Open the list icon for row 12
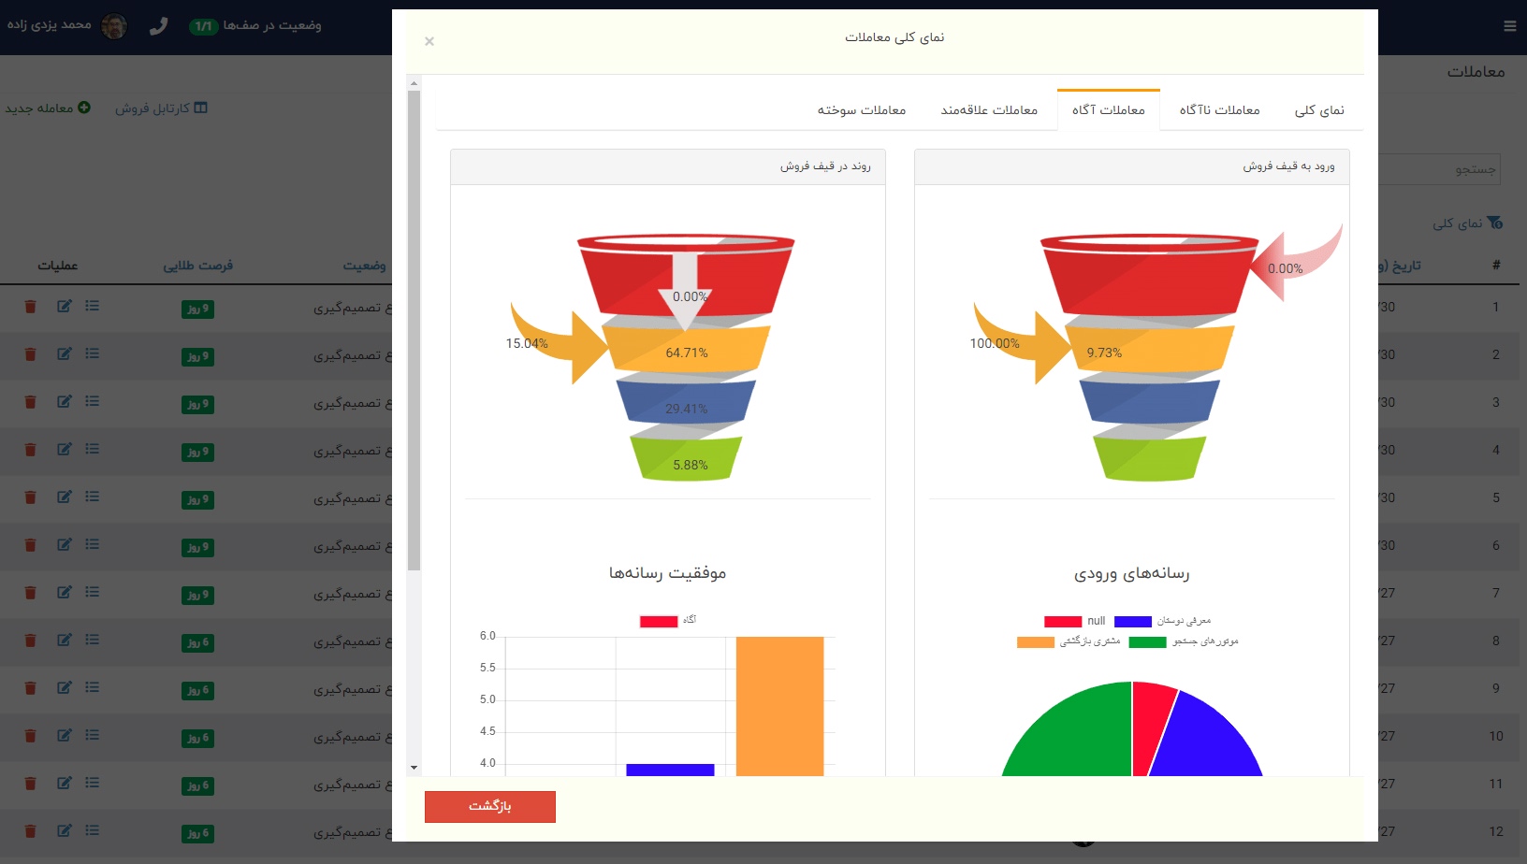 click(x=92, y=831)
